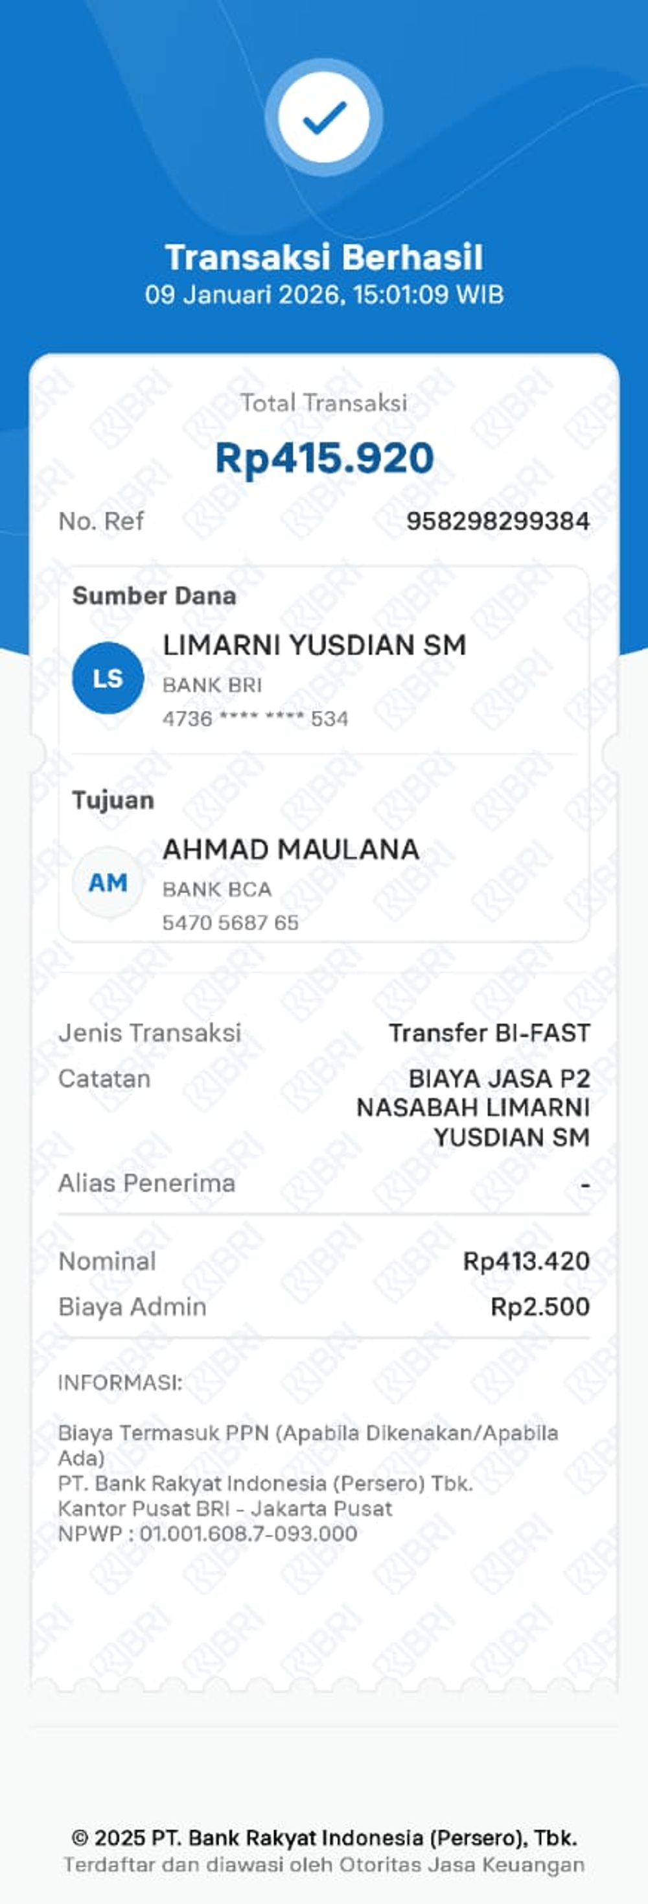The height and width of the screenshot is (1904, 648).
Task: Select the transaction date and time text
Action: pyautogui.click(x=323, y=295)
